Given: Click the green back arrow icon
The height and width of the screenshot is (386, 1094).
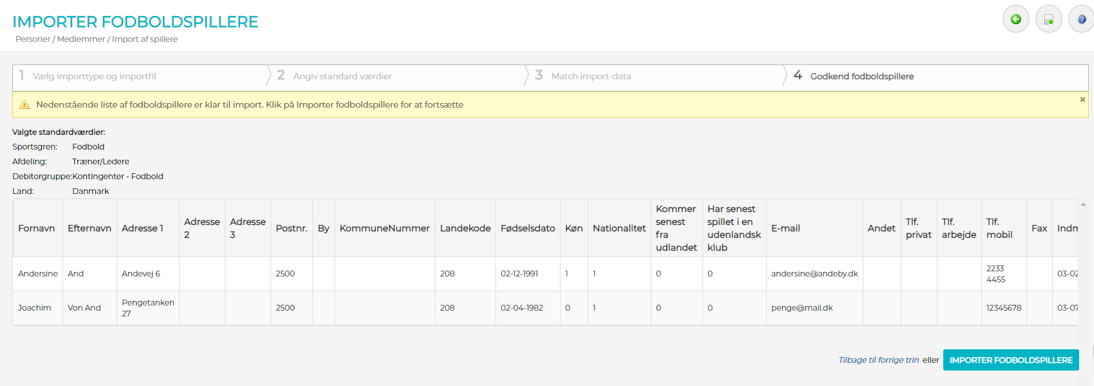Looking at the screenshot, I should [1015, 19].
